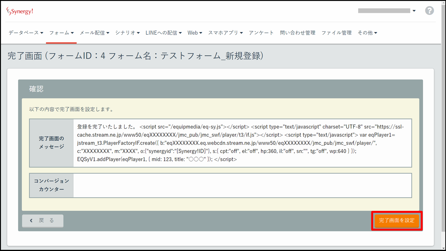Click the Synergy! logo
Image resolution: width=446 pixels, height=251 pixels.
(x=20, y=11)
